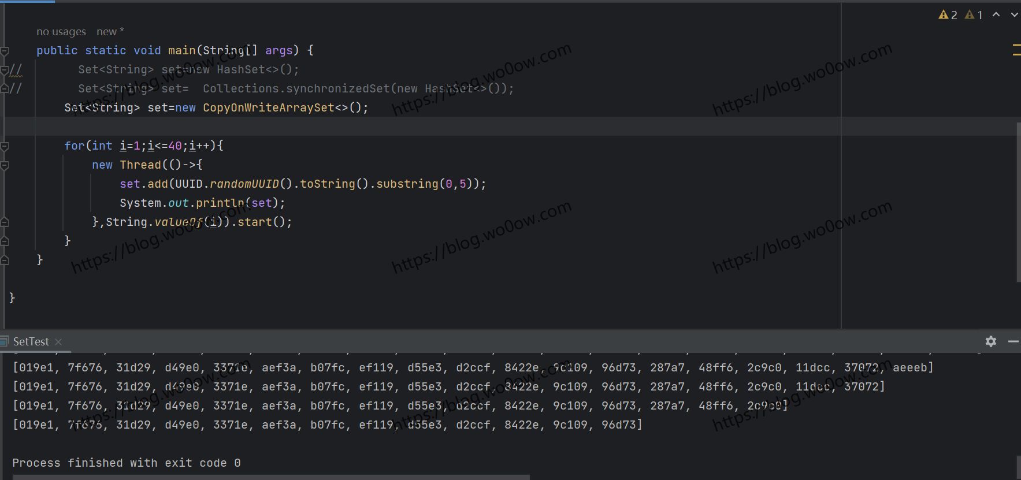The image size is (1021, 480).
Task: Click the console horizontal scrollbar
Action: click(270, 477)
